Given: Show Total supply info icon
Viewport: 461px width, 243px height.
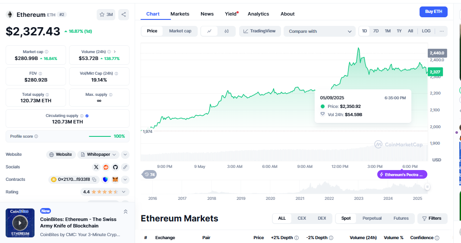Looking at the screenshot, I should tap(47, 95).
